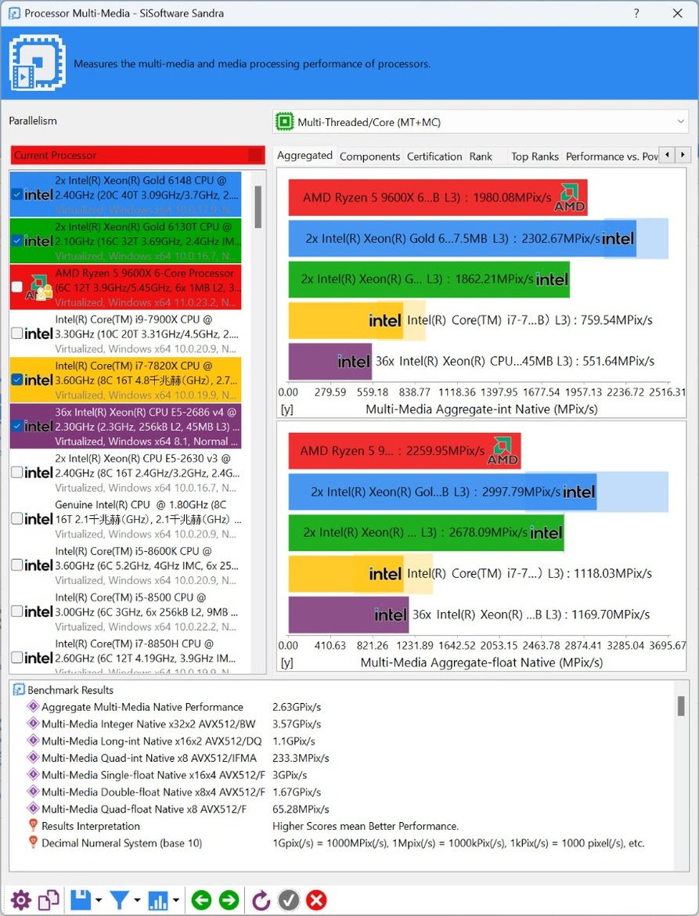Uncheck the Xeon E5-2686 v4 checkbox
The image size is (699, 916).
click(x=17, y=426)
